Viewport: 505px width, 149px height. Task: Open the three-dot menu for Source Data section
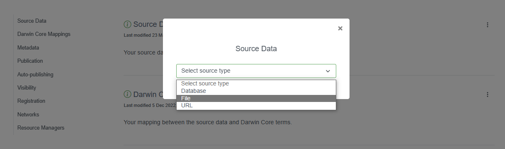tap(488, 25)
